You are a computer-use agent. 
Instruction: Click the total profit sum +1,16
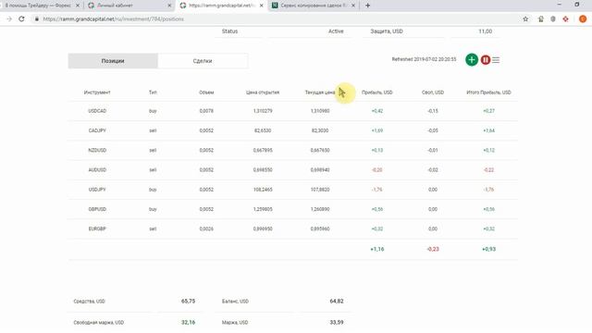click(377, 249)
